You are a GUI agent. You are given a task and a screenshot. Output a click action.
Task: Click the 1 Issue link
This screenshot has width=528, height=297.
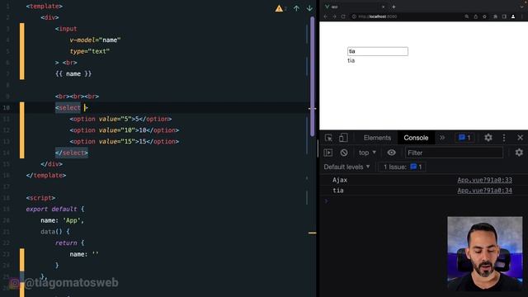pos(403,167)
